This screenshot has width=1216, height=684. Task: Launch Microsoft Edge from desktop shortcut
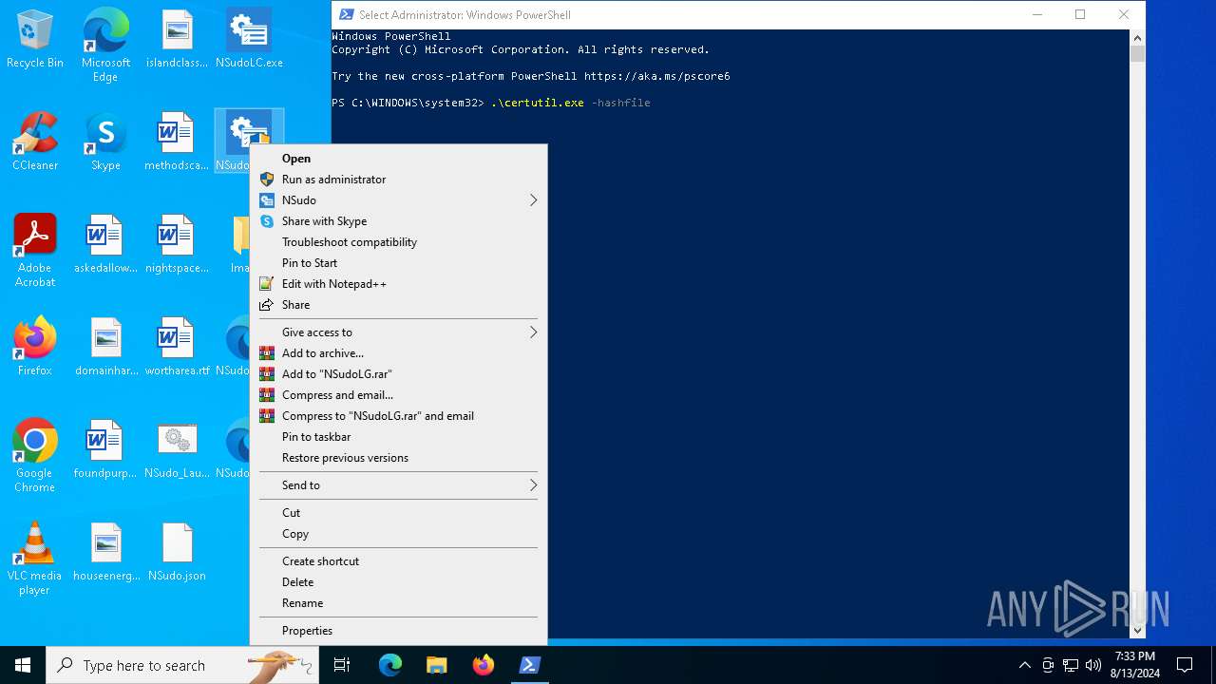tap(105, 46)
